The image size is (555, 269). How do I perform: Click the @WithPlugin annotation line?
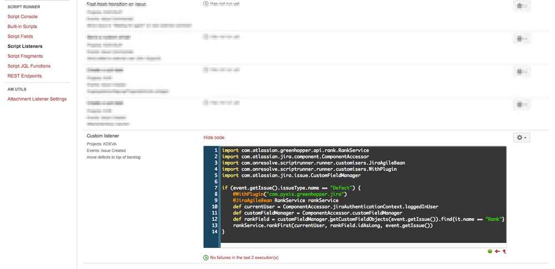(290, 195)
